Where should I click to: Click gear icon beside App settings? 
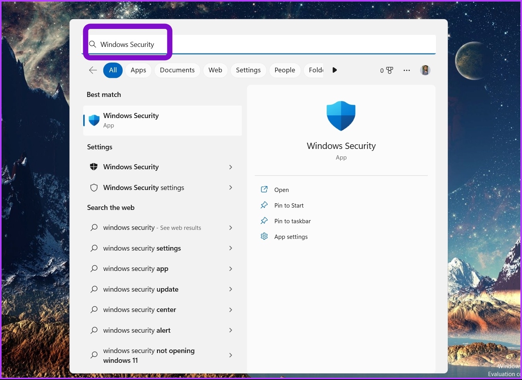click(264, 237)
